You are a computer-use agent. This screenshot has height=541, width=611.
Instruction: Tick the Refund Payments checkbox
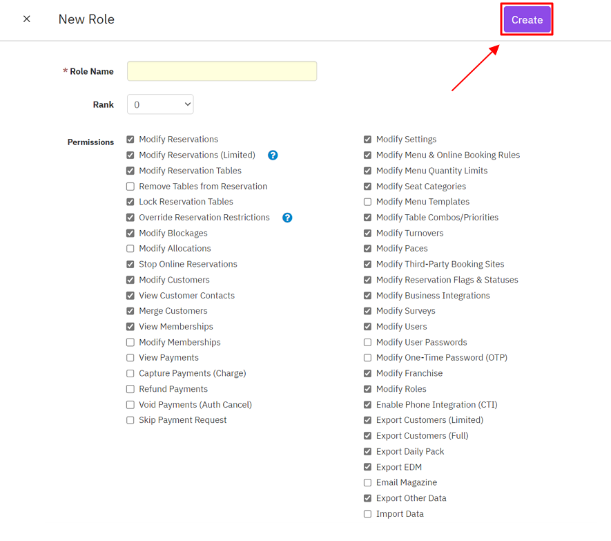click(x=130, y=389)
